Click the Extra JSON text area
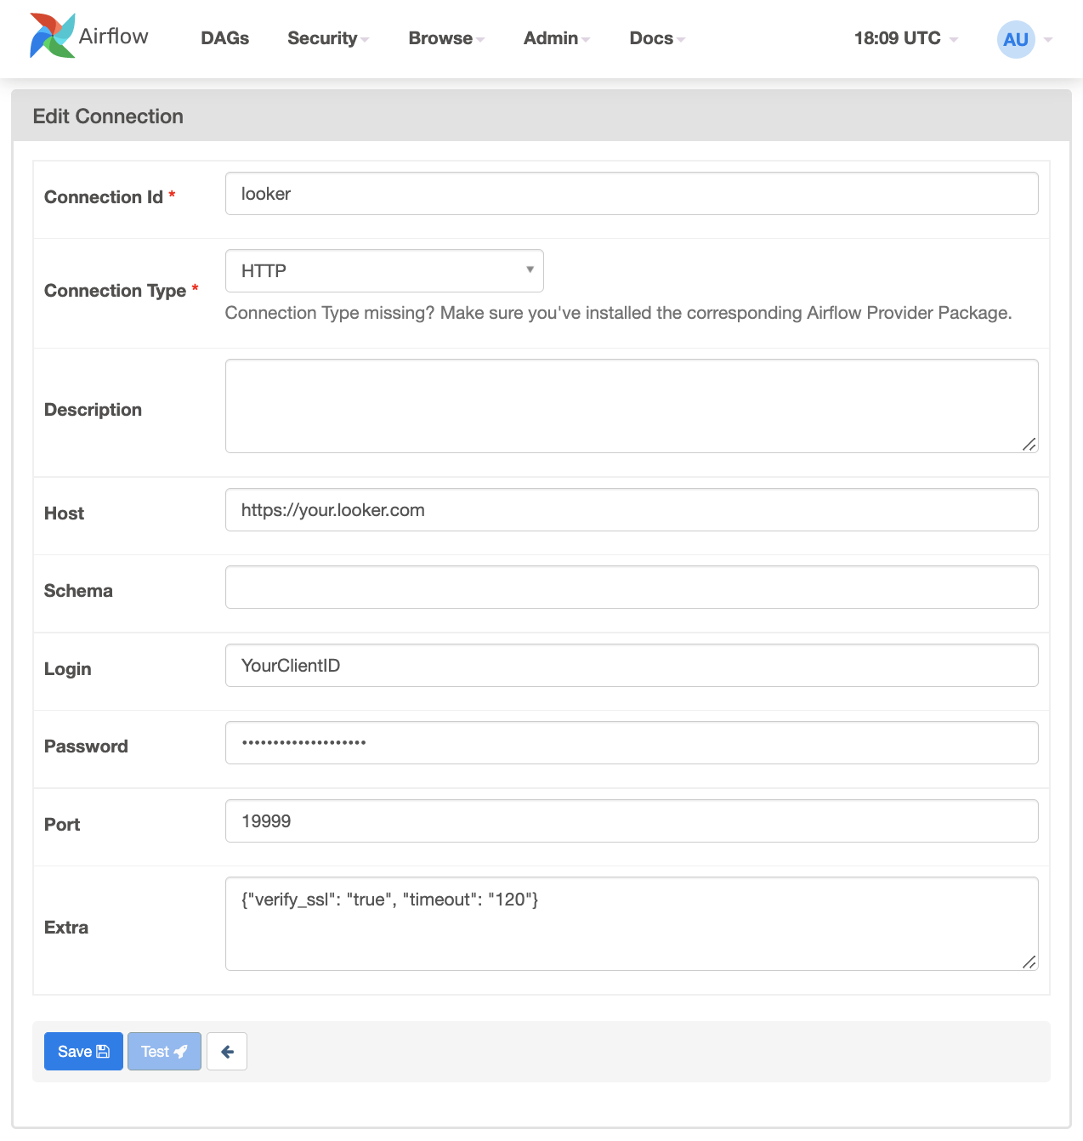1083x1141 pixels. click(632, 924)
